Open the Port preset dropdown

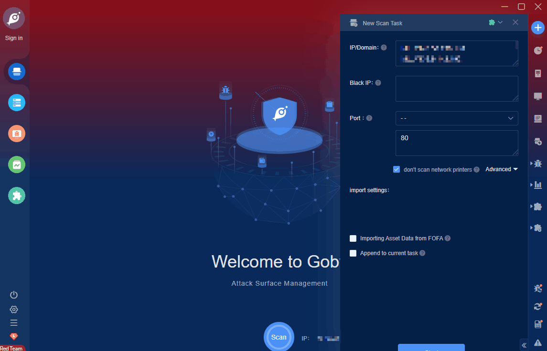pyautogui.click(x=457, y=118)
